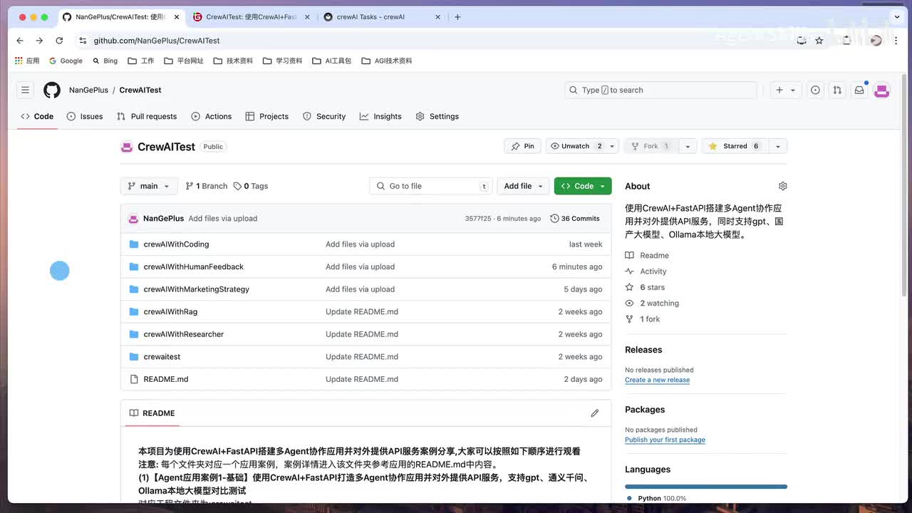Open the Pull requests icon in the GitHub header
Image resolution: width=912 pixels, height=513 pixels.
[x=837, y=90]
